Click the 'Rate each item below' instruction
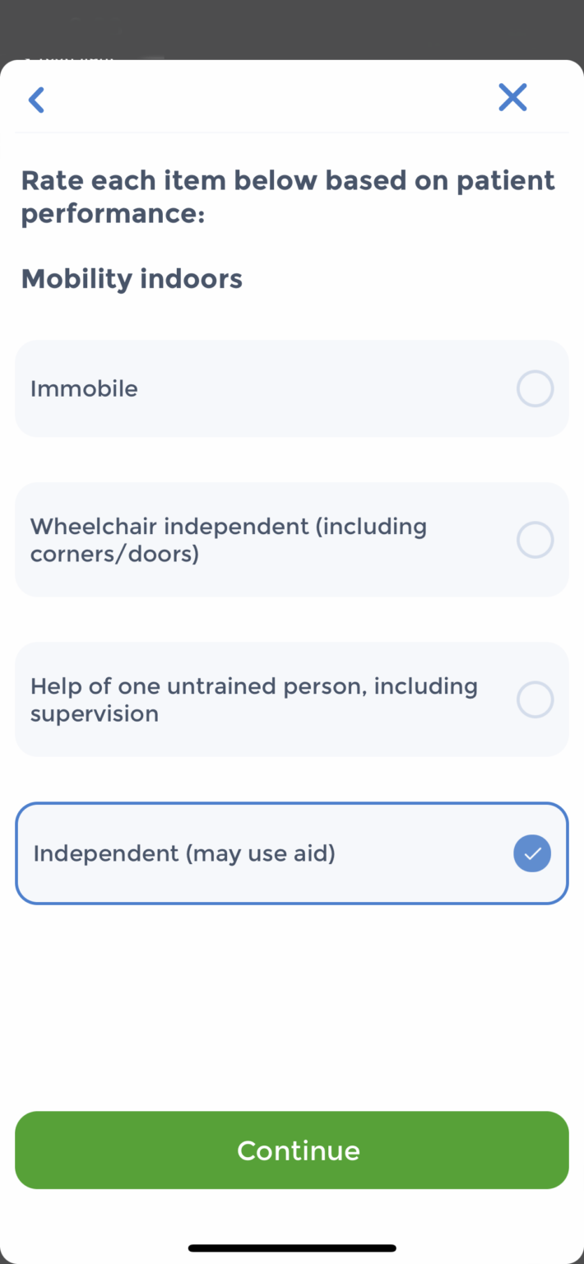The image size is (584, 1264). 287,181
